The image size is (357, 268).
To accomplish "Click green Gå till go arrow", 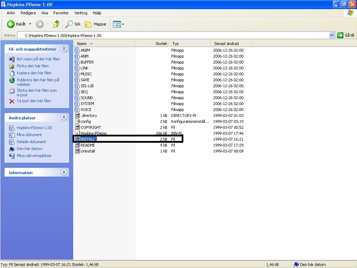I will point(340,35).
